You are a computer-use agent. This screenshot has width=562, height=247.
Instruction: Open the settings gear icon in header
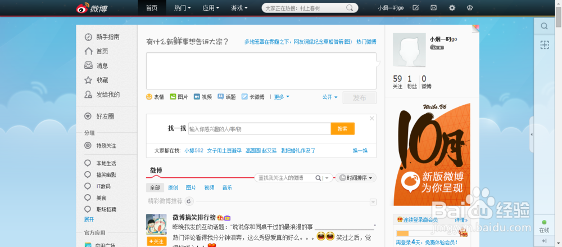452,8
